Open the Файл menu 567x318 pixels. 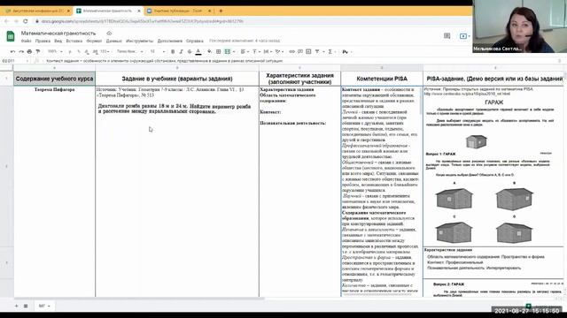26,42
